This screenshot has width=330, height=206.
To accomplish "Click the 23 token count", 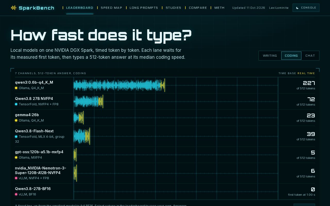I will (311, 115).
